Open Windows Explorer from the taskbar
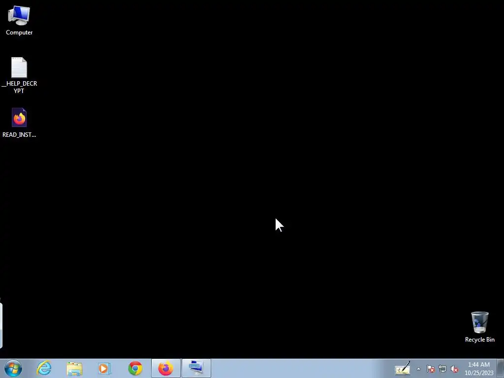 click(74, 368)
